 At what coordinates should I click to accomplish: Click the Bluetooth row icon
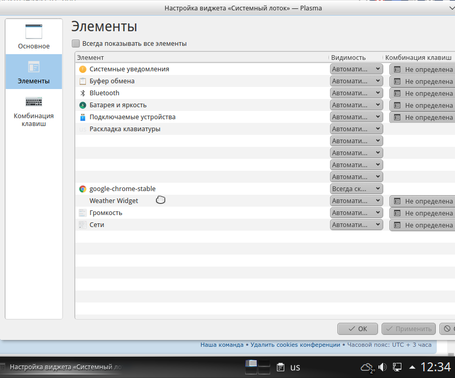(83, 93)
